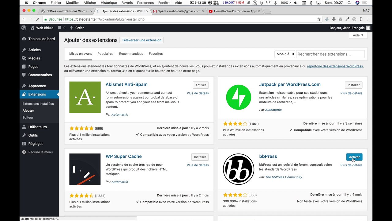The height and width of the screenshot is (221, 392).
Task: Click the Bluetooth icon in menu bar
Action: coord(275,3)
